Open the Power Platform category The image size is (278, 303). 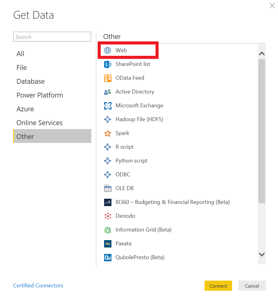(x=52, y=95)
